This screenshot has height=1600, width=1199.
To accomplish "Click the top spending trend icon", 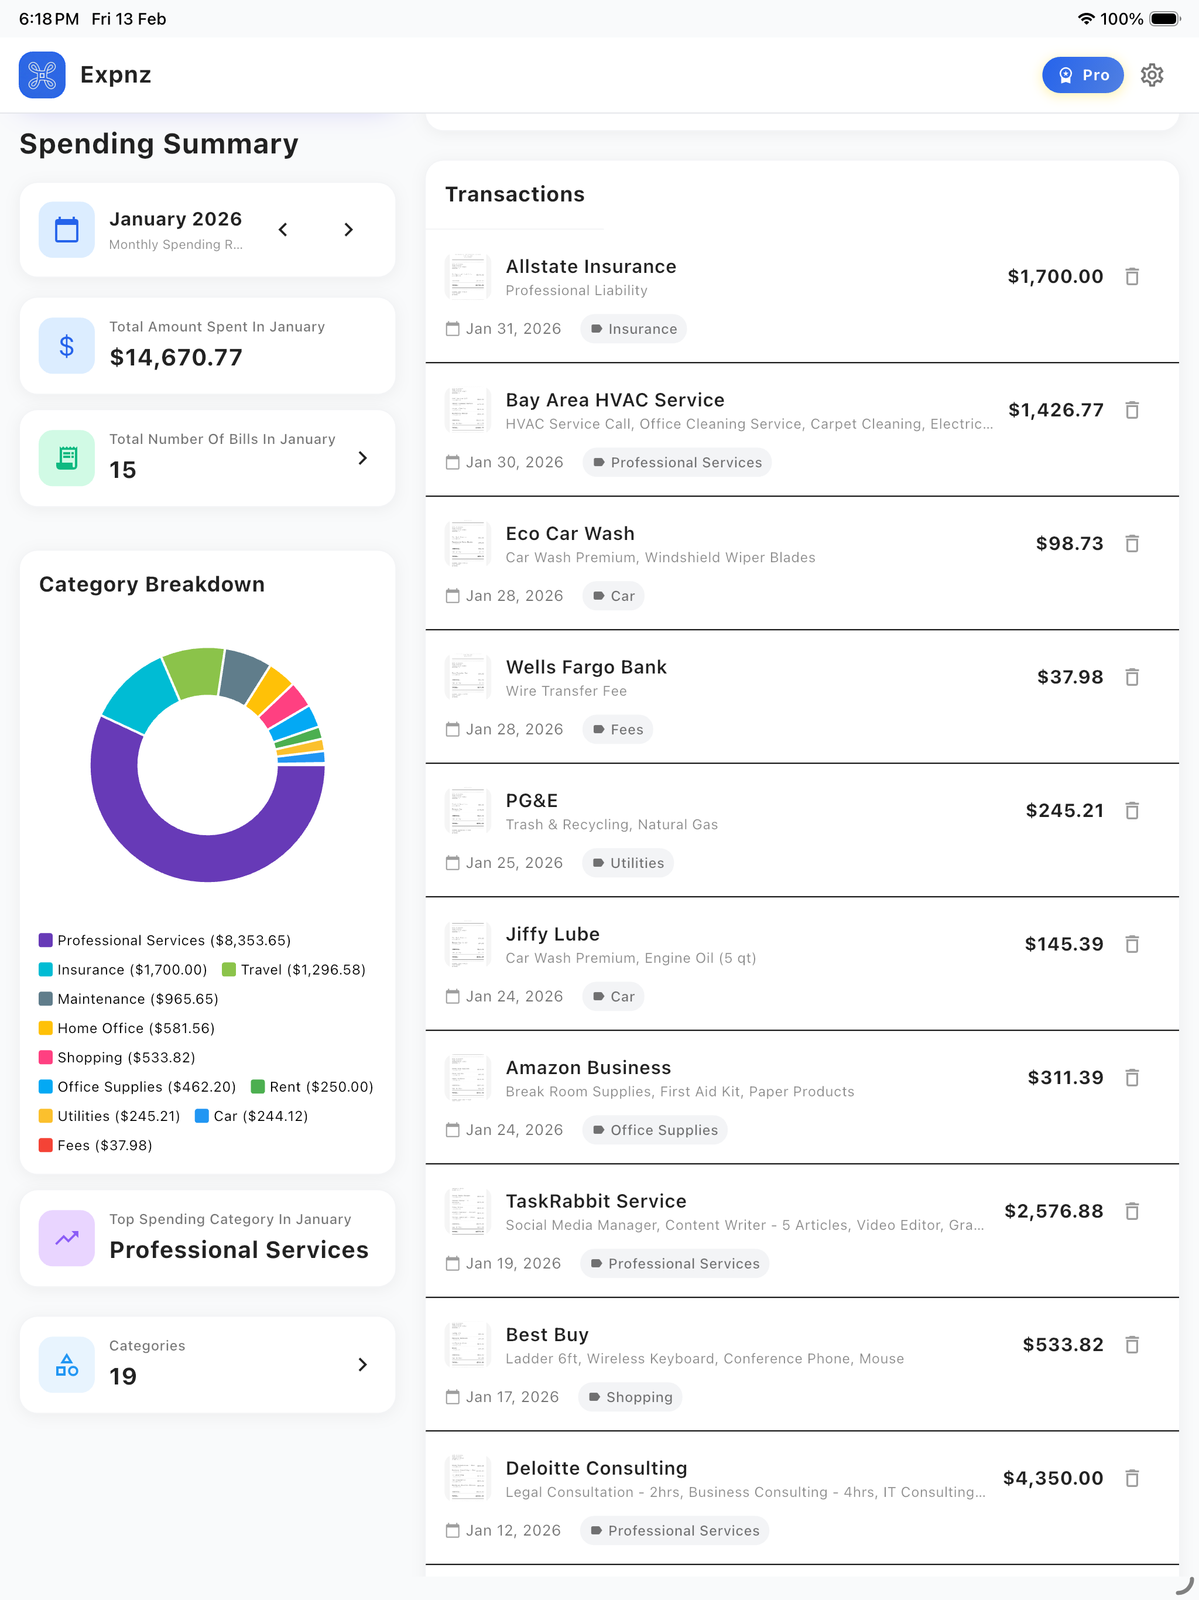I will pyautogui.click(x=67, y=1238).
